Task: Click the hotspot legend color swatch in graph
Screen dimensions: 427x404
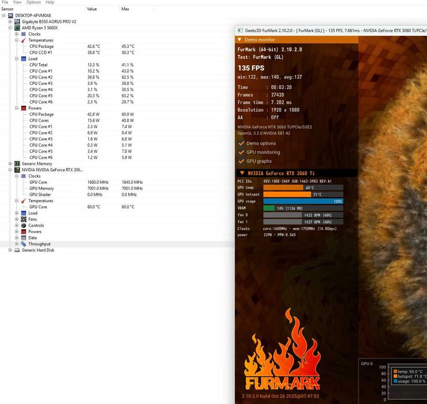Action: pyautogui.click(x=395, y=376)
